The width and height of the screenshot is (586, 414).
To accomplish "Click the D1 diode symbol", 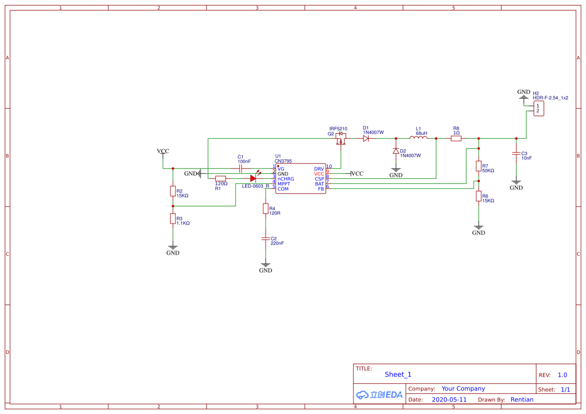I will click(x=366, y=138).
